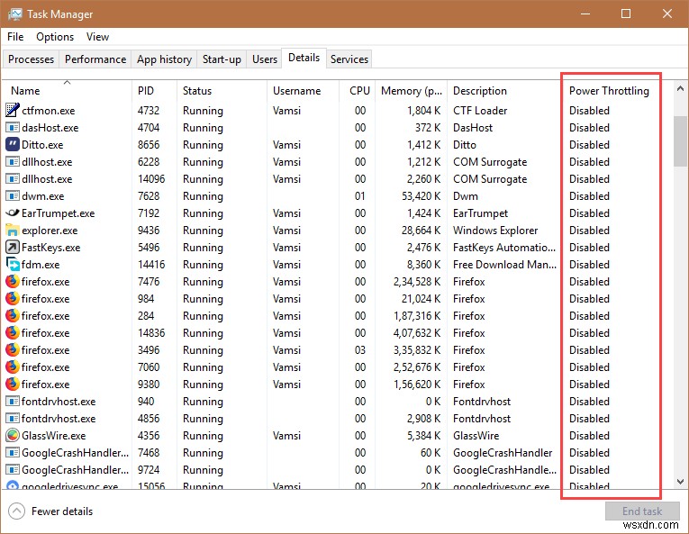Click the Task Manager title bar icon
Screen dimensions: 689x534
[x=15, y=14]
